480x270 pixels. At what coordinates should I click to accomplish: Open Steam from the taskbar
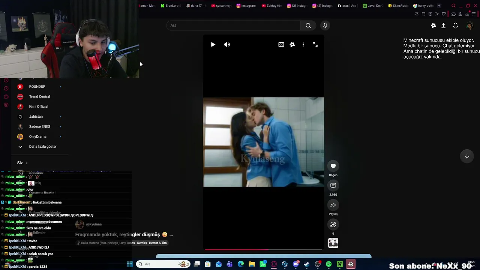click(x=306, y=264)
